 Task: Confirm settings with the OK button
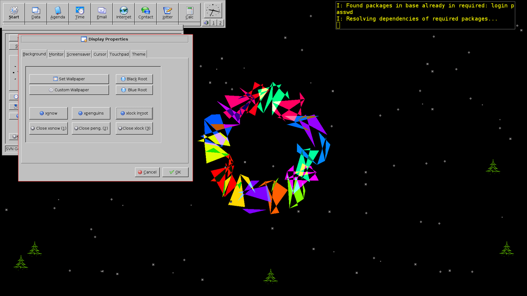pyautogui.click(x=175, y=172)
